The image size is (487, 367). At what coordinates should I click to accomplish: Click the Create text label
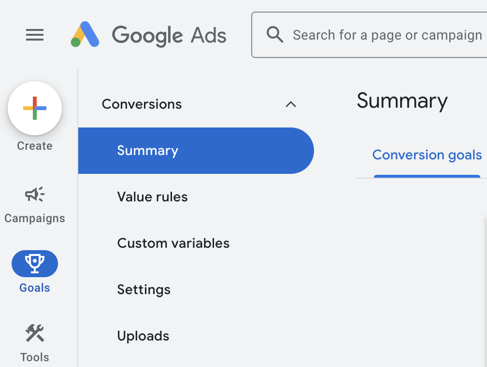pos(35,146)
